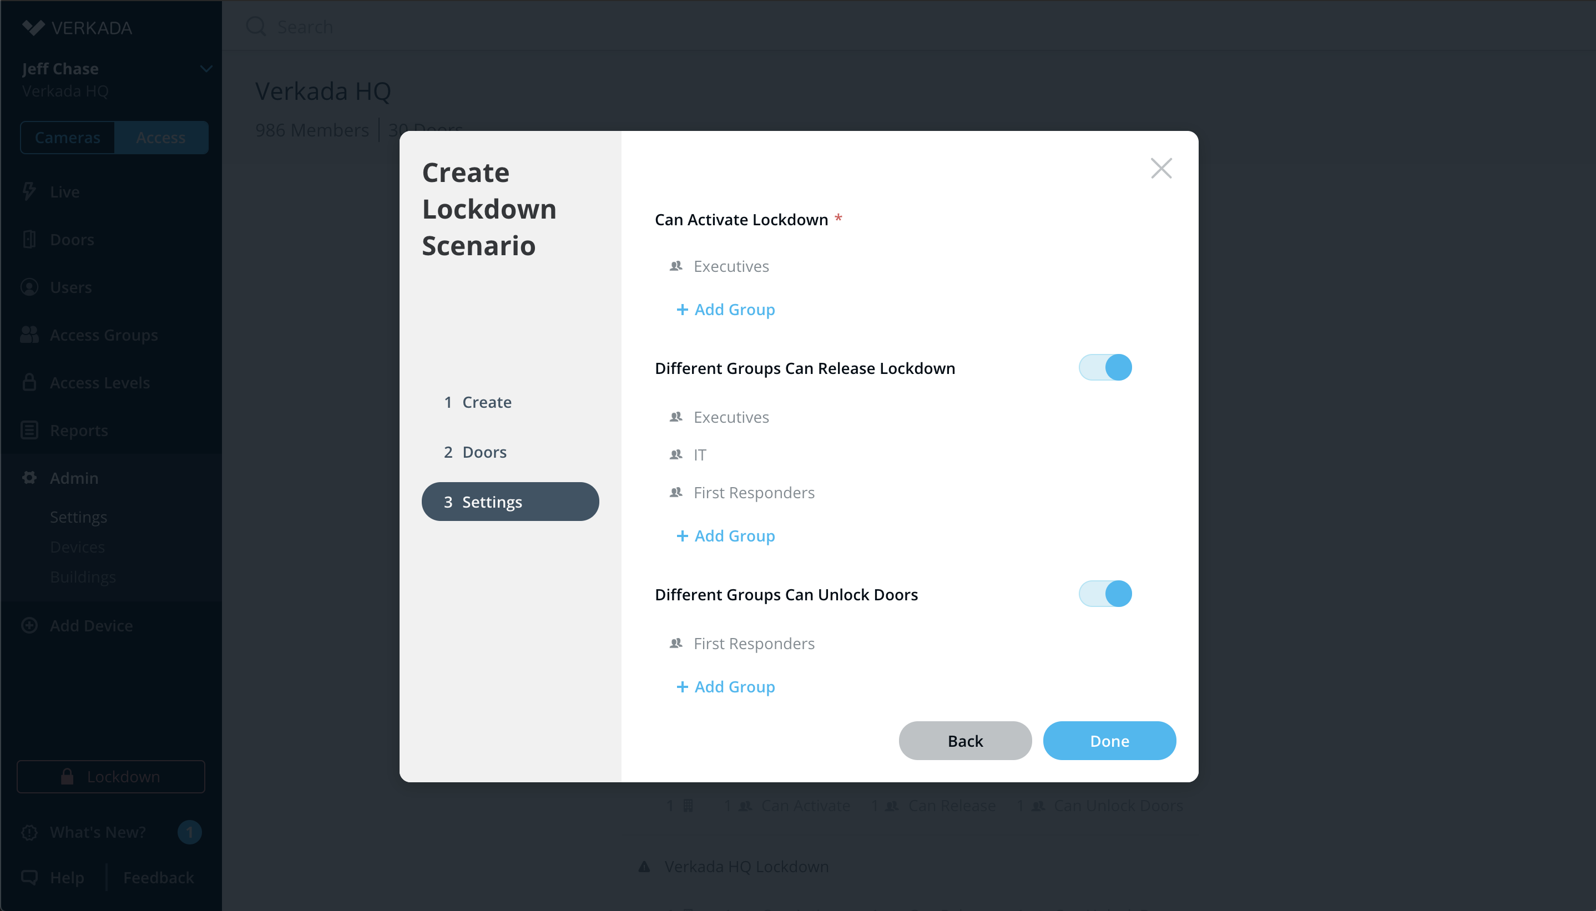The width and height of the screenshot is (1596, 911).
Task: Select the Users sidebar icon
Action: (x=29, y=287)
